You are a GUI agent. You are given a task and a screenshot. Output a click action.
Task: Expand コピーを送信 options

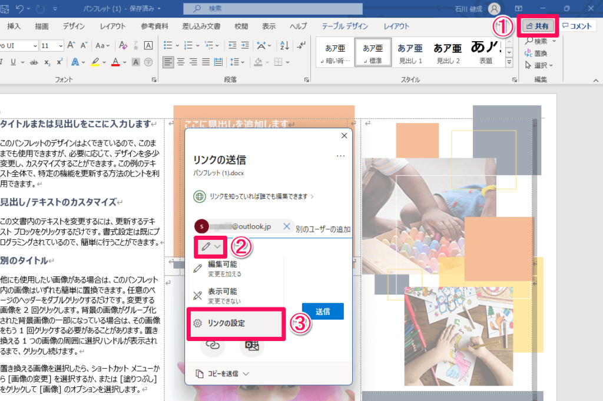[222, 374]
